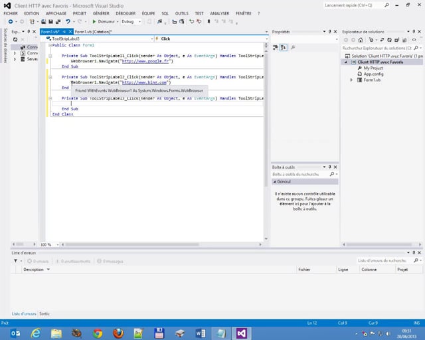The image size is (425, 340).
Task: Click the show all files icon
Action: [x=404, y=40]
